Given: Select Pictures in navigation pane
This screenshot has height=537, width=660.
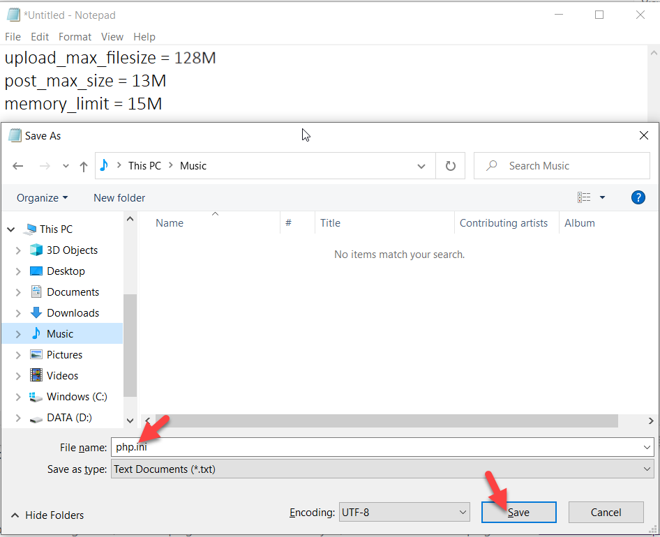Looking at the screenshot, I should pos(64,355).
